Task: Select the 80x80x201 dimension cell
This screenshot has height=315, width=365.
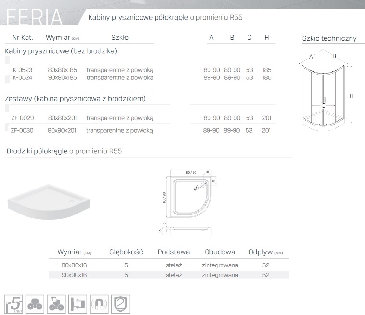Action: tap(63, 118)
